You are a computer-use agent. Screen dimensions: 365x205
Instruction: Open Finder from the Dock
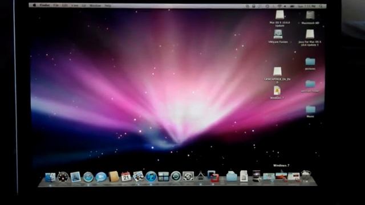click(50, 177)
